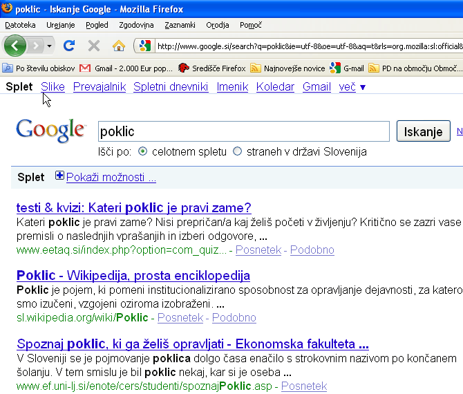463x394 pixels.
Task: Click the Splet tab in Google's top bar
Action: click(x=19, y=87)
